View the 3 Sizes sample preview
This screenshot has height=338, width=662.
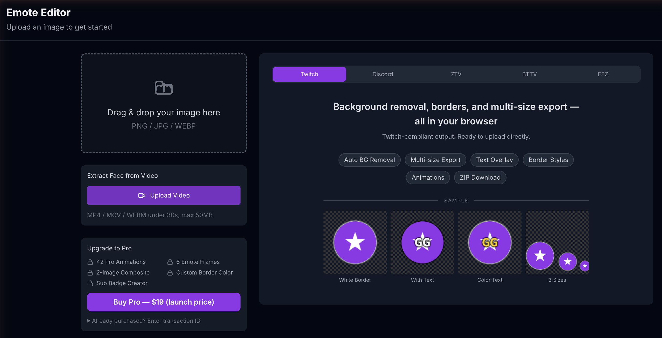click(x=557, y=242)
